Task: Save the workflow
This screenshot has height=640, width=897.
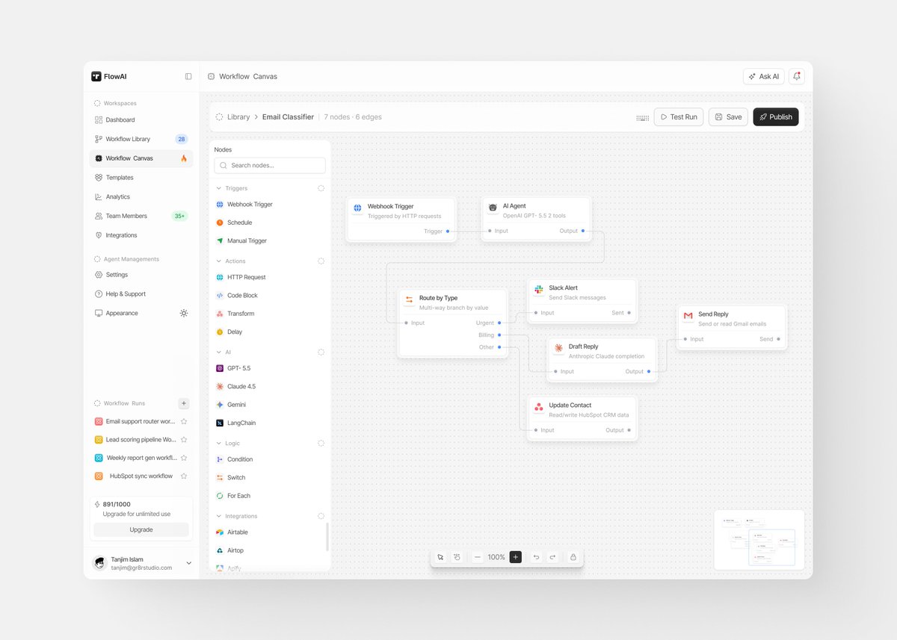Action: 728,117
